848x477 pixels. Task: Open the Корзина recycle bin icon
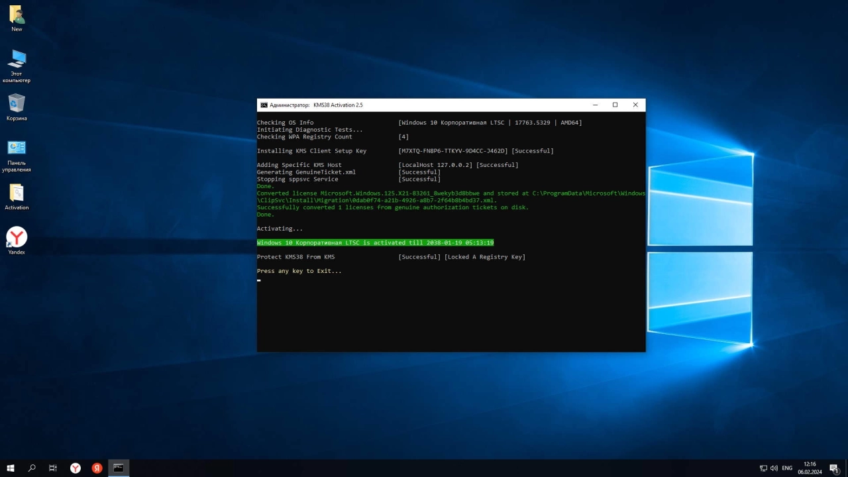[x=17, y=107]
